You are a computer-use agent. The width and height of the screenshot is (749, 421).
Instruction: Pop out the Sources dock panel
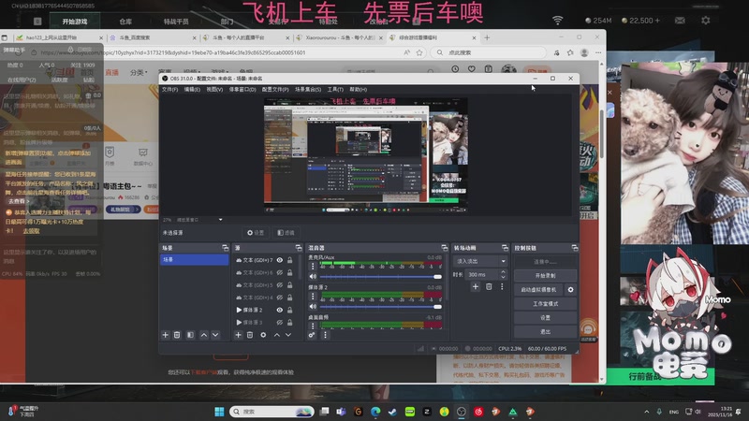point(299,248)
